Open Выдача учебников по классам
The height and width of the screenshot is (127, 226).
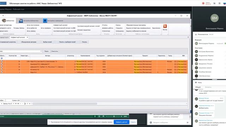point(136,31)
